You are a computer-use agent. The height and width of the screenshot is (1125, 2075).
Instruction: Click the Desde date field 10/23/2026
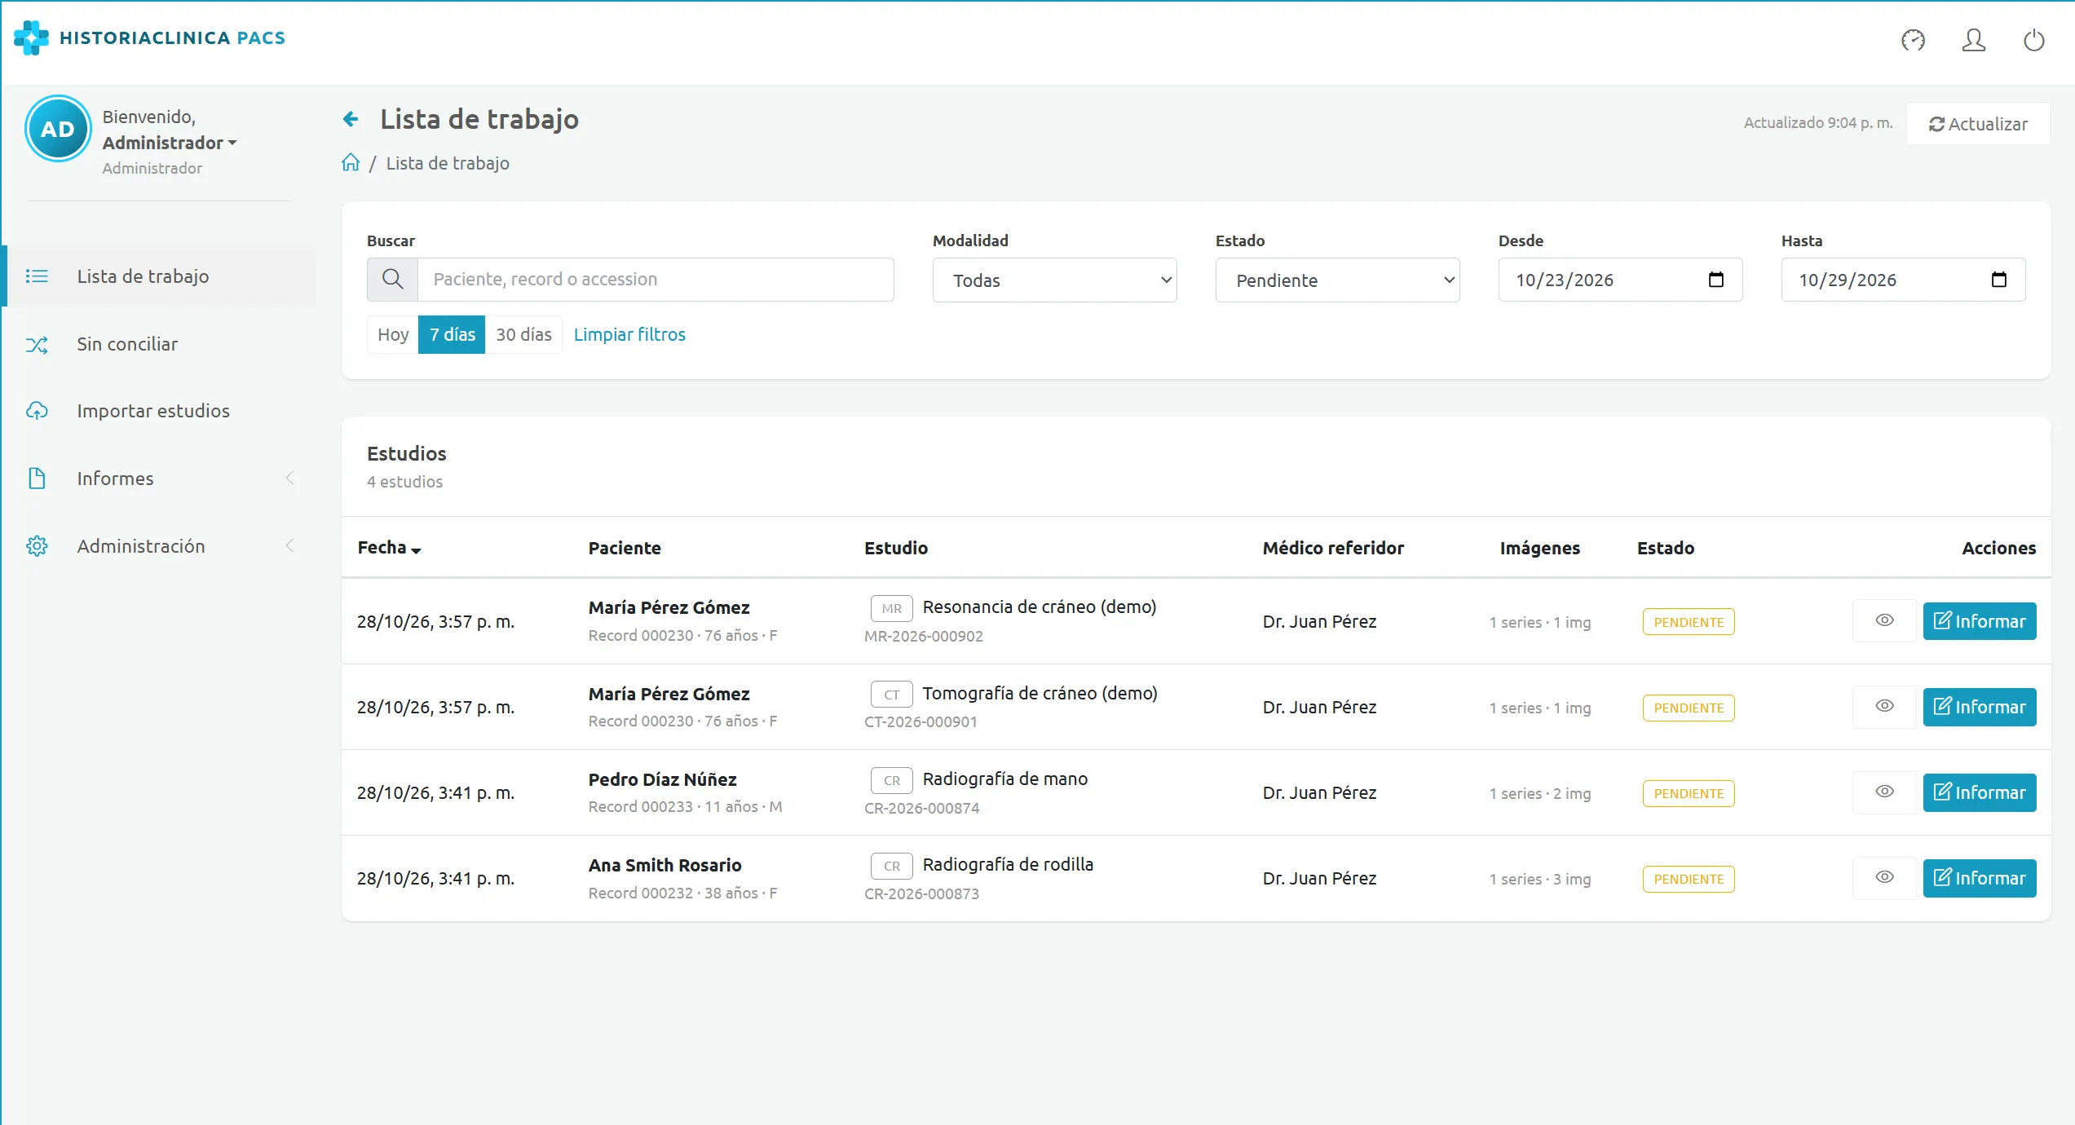click(1620, 280)
